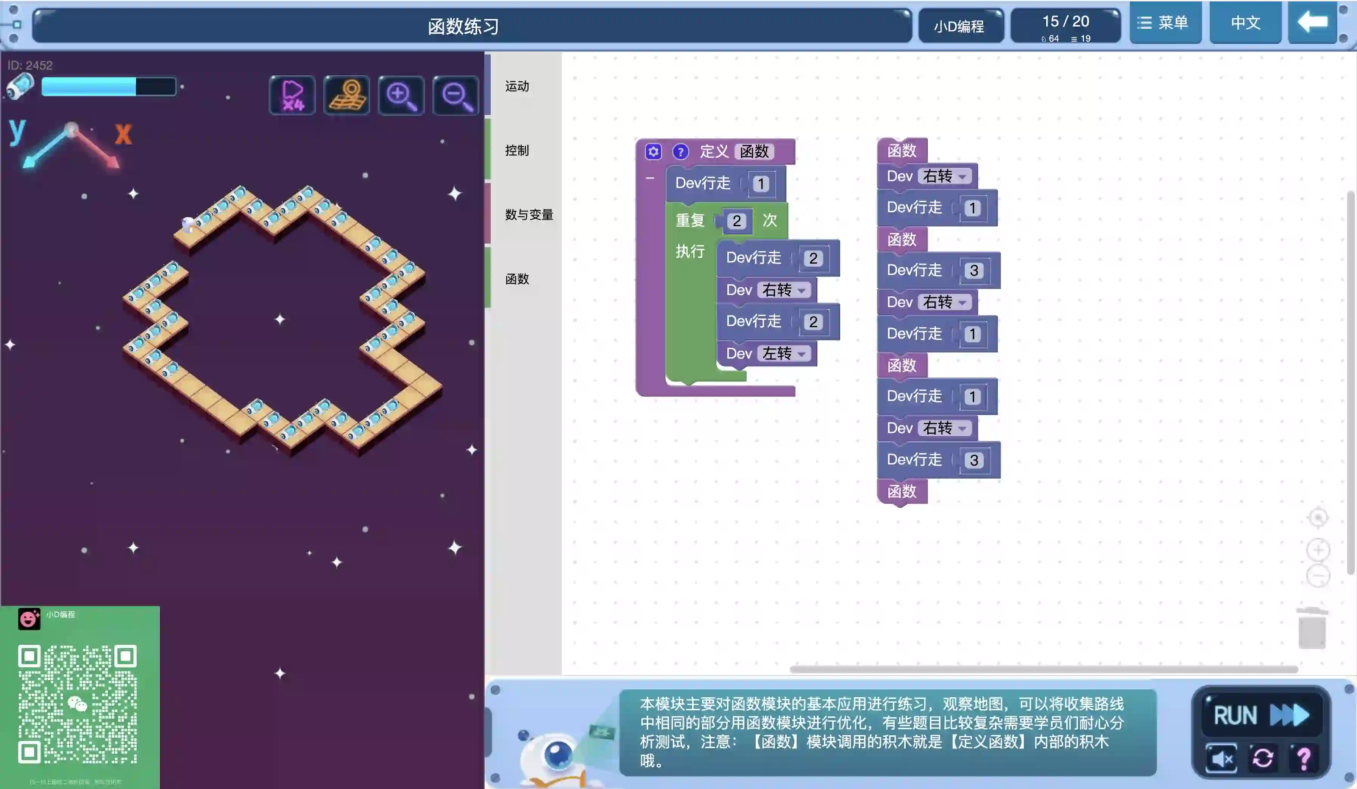The image size is (1357, 789).
Task: Open the 运动 block category
Action: coord(517,86)
